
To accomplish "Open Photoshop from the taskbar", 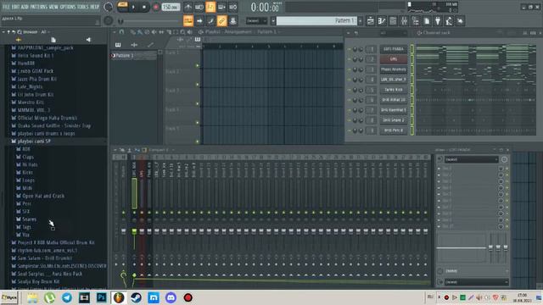I will pos(102,297).
